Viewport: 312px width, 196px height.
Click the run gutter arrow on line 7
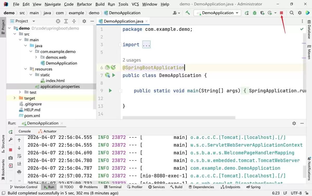(x=114, y=75)
